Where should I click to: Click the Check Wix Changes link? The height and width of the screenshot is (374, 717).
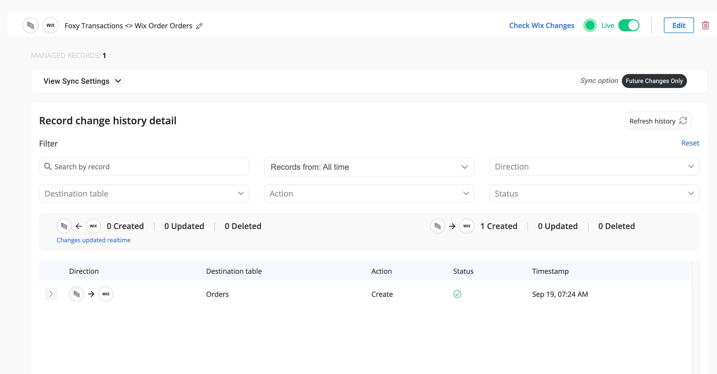541,25
